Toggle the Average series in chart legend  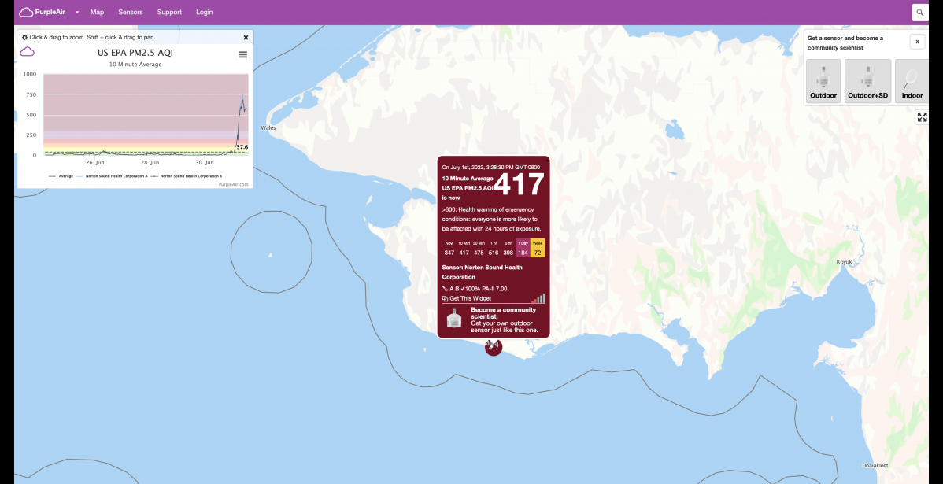pos(61,176)
